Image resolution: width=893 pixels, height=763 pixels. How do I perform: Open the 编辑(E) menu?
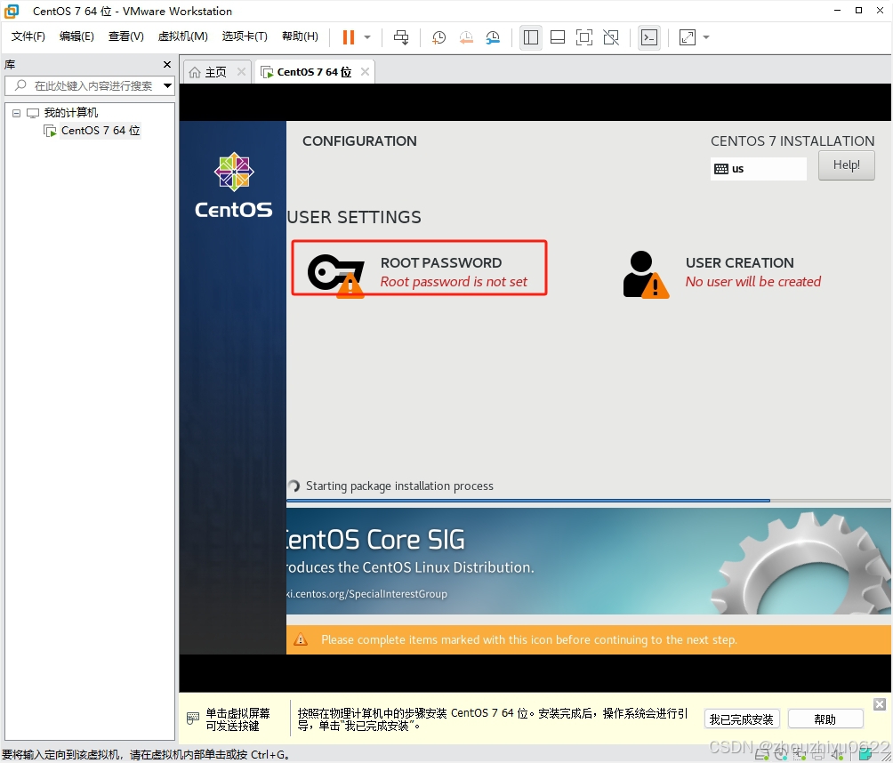(76, 36)
